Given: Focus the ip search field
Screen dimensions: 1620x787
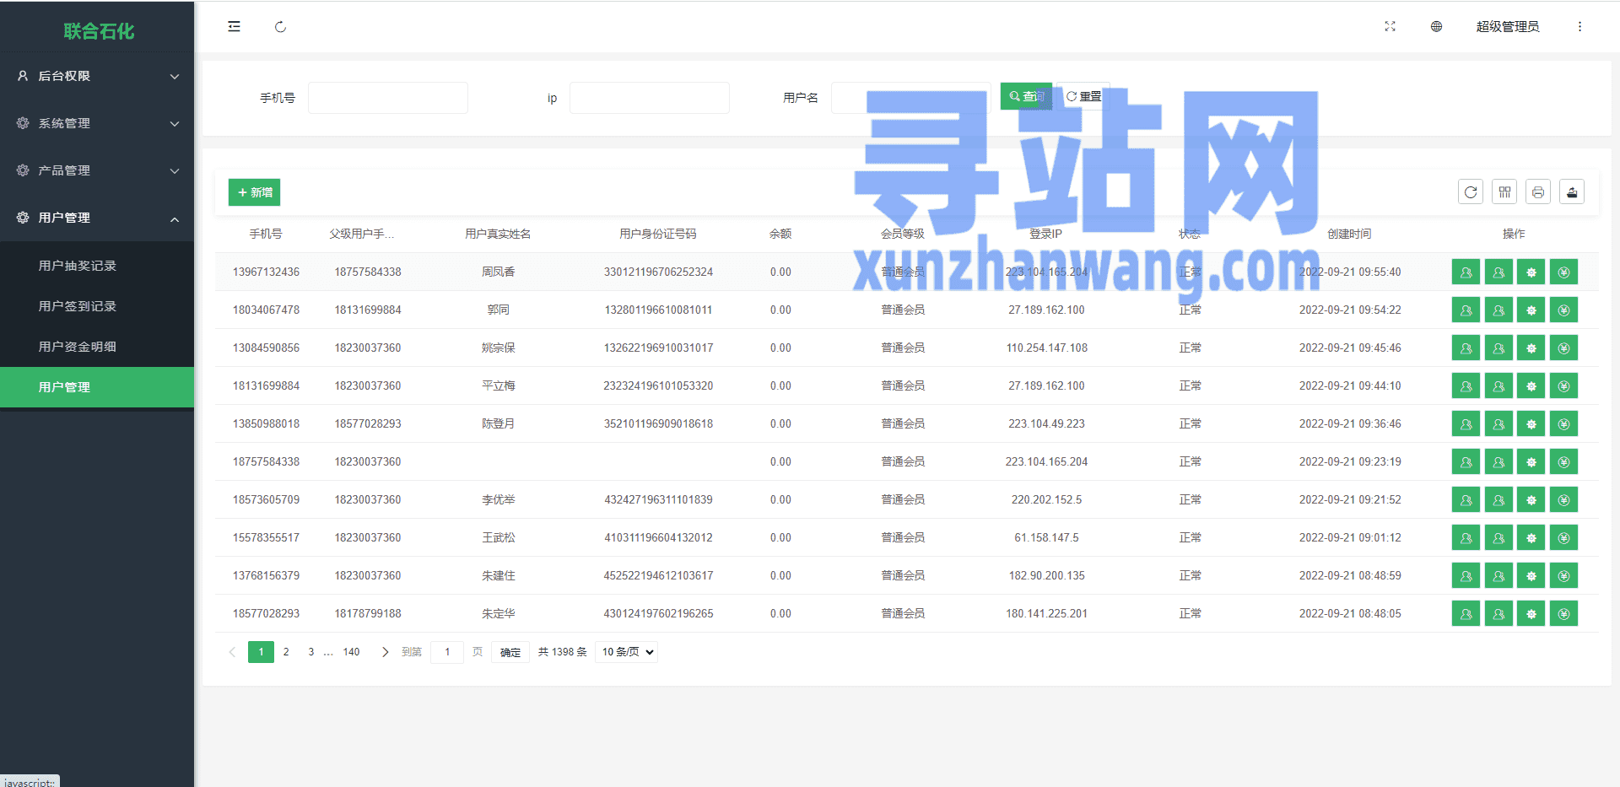Looking at the screenshot, I should pyautogui.click(x=650, y=98).
